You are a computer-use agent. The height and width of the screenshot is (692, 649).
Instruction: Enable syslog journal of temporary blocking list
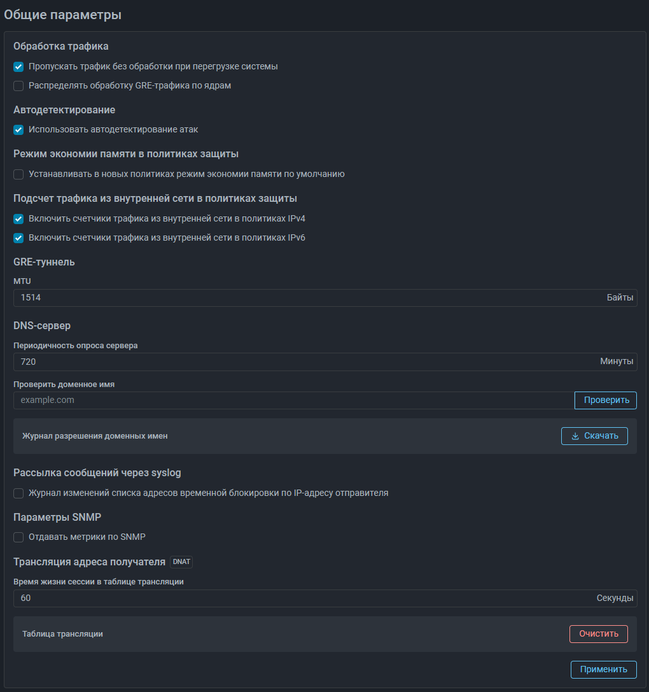click(18, 493)
